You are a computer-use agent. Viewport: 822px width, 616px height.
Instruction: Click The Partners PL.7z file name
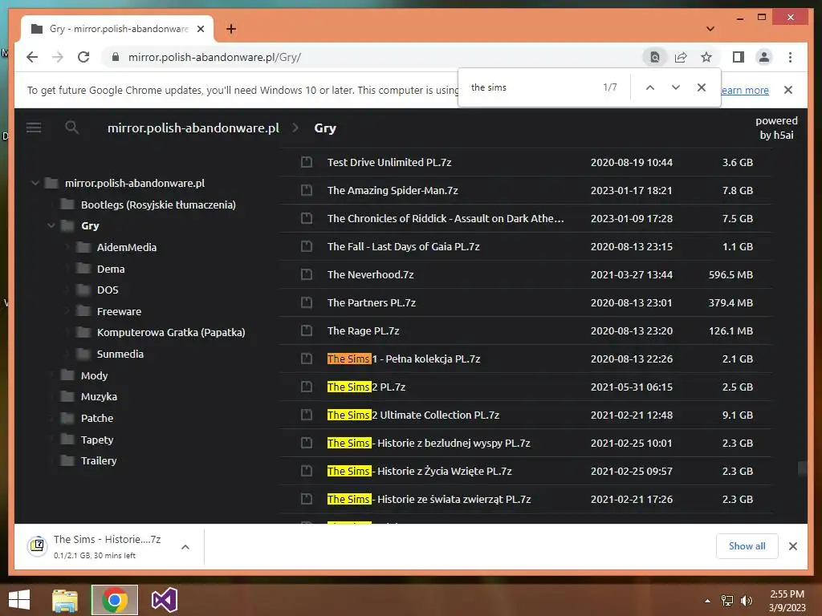tap(372, 302)
